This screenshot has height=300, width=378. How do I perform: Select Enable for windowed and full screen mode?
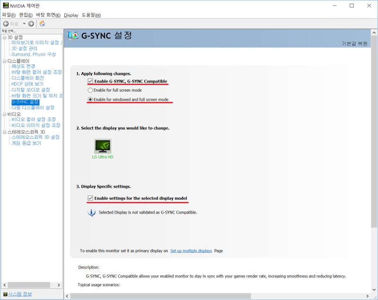click(x=90, y=100)
